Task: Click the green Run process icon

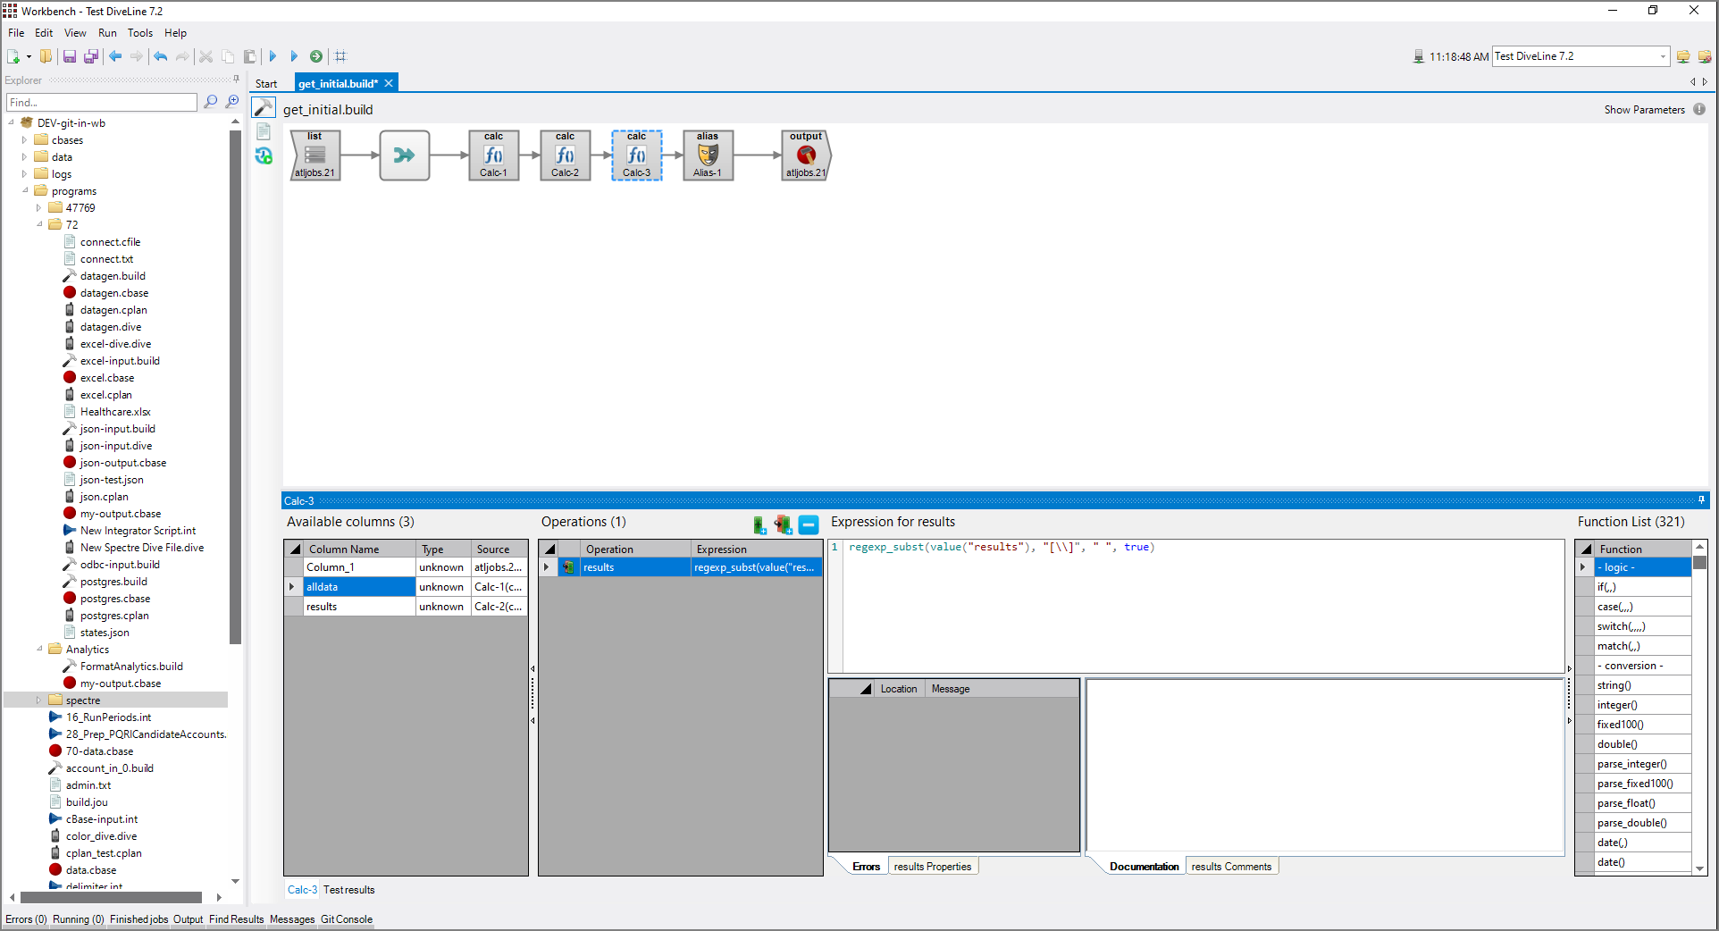Action: pyautogui.click(x=316, y=56)
